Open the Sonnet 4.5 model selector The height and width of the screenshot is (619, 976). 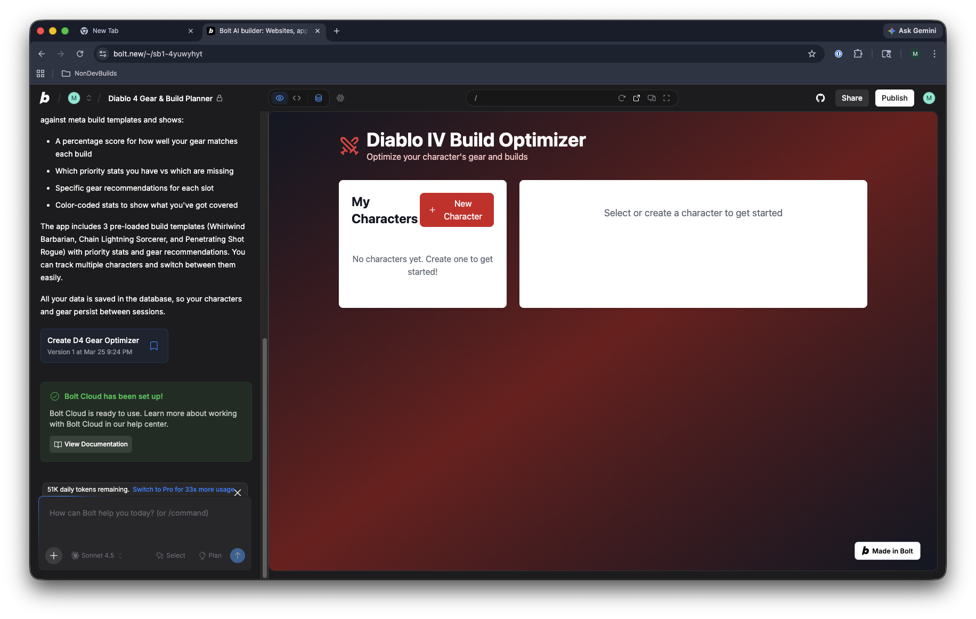[96, 555]
